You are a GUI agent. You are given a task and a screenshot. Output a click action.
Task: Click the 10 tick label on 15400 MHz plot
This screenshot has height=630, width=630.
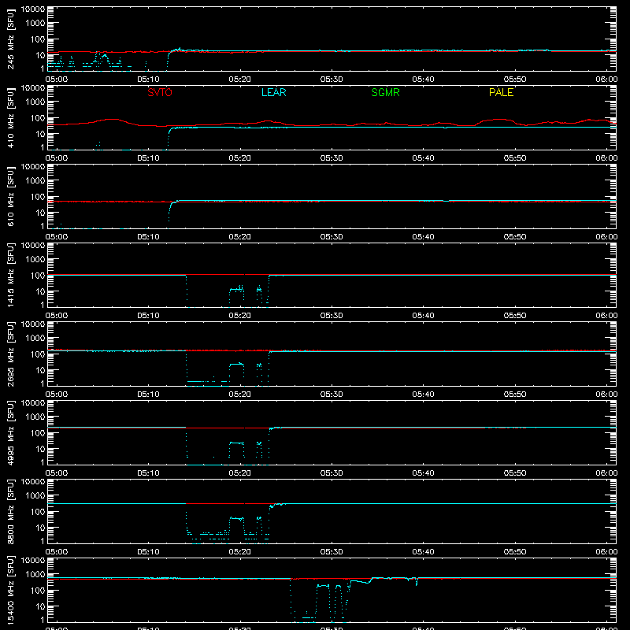(x=40, y=606)
